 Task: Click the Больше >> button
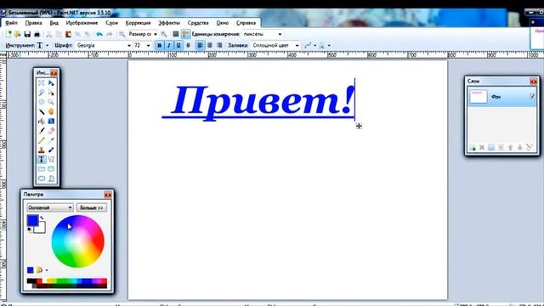tap(92, 207)
